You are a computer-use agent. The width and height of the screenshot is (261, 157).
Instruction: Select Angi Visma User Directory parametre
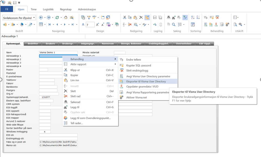click(148, 76)
